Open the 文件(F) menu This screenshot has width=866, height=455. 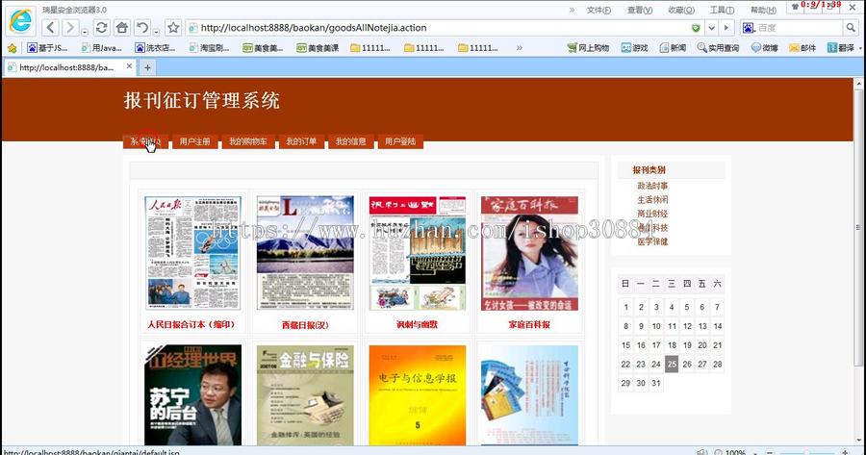pos(599,10)
